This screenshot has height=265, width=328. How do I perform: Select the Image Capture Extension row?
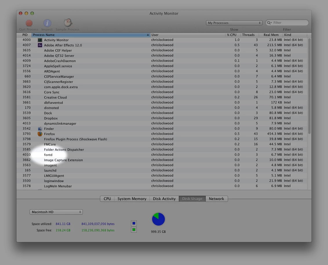pos(162,160)
